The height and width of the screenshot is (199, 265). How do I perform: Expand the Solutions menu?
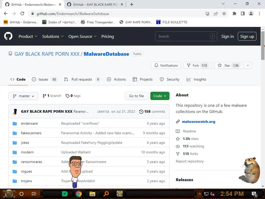click(x=53, y=36)
